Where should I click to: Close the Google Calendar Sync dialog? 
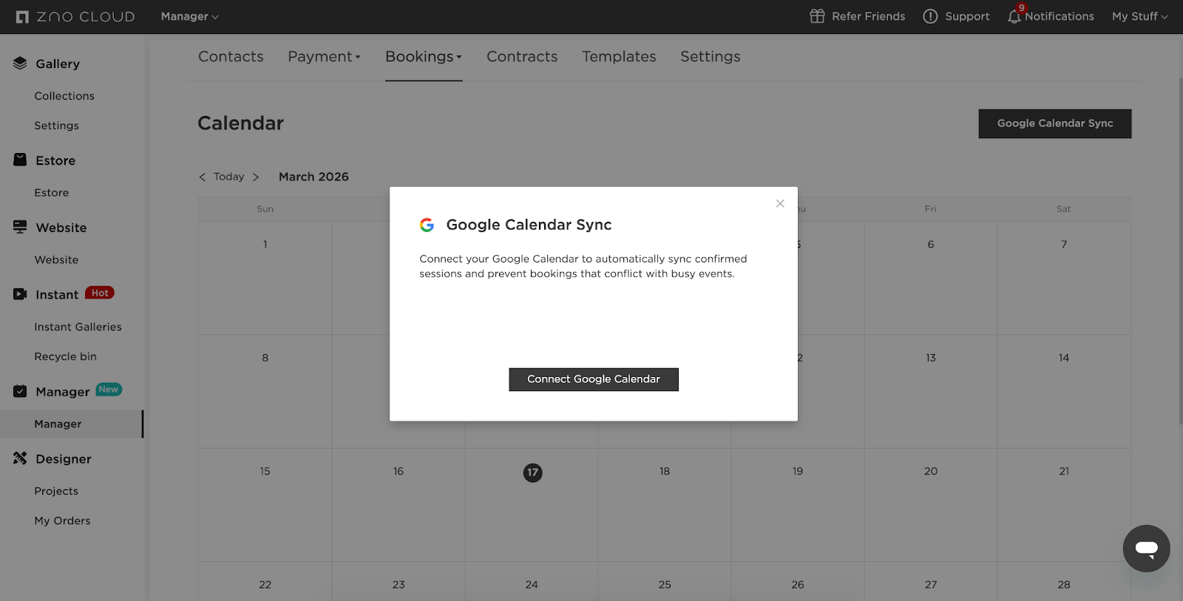780,203
